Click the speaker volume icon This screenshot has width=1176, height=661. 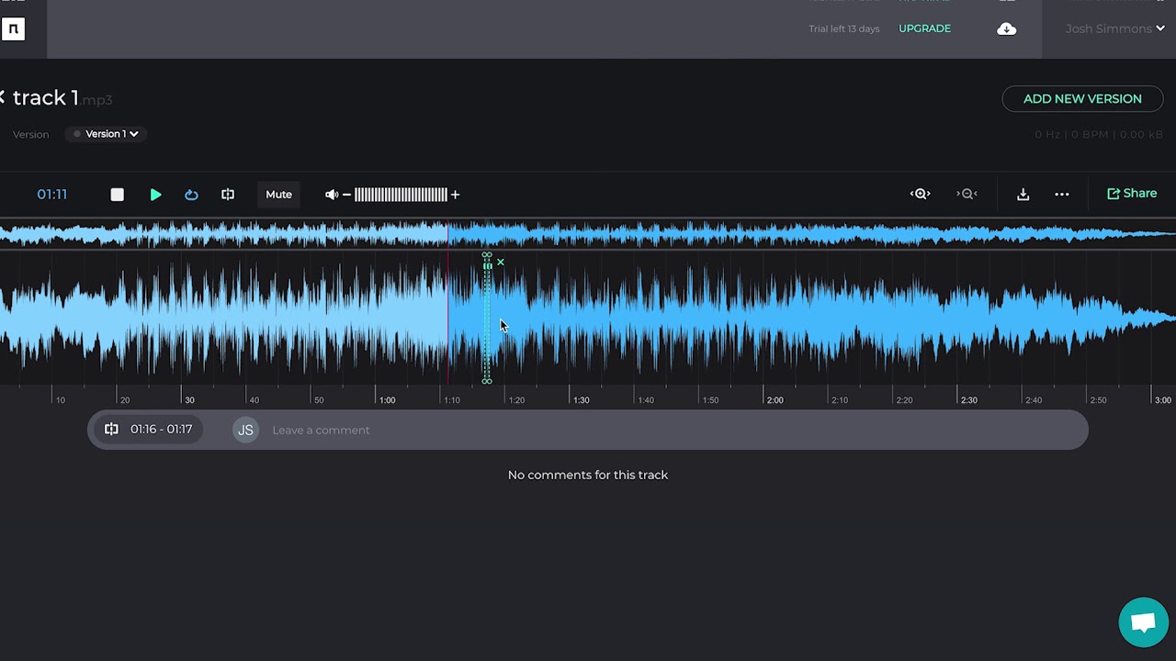332,195
